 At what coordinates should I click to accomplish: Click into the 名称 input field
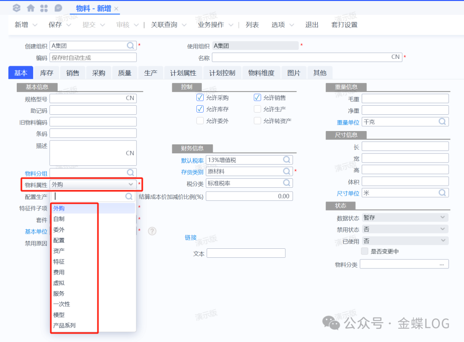301,57
